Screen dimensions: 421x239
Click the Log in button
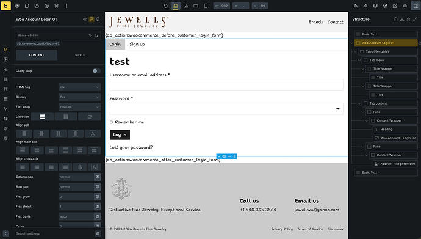(120, 134)
